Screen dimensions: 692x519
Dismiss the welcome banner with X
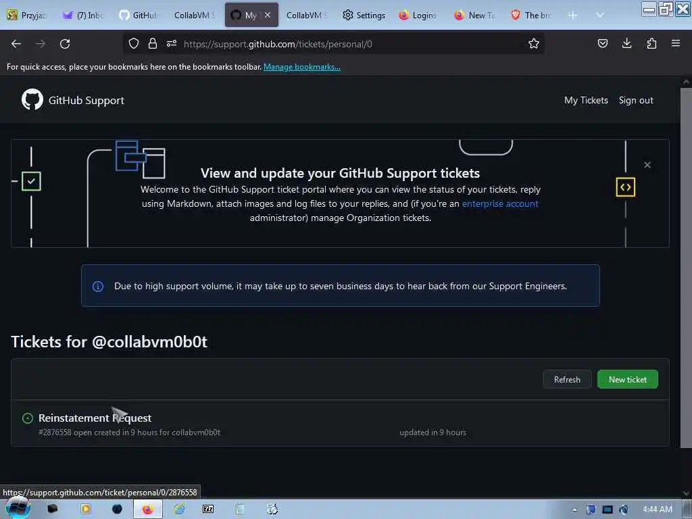click(647, 165)
